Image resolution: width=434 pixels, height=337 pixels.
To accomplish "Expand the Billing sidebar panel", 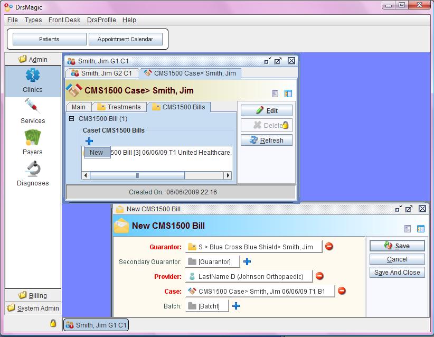I will point(33,295).
